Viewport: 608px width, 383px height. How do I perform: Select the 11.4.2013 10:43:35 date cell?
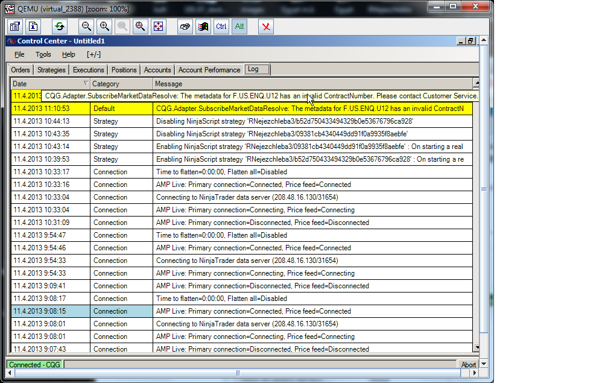click(51, 134)
